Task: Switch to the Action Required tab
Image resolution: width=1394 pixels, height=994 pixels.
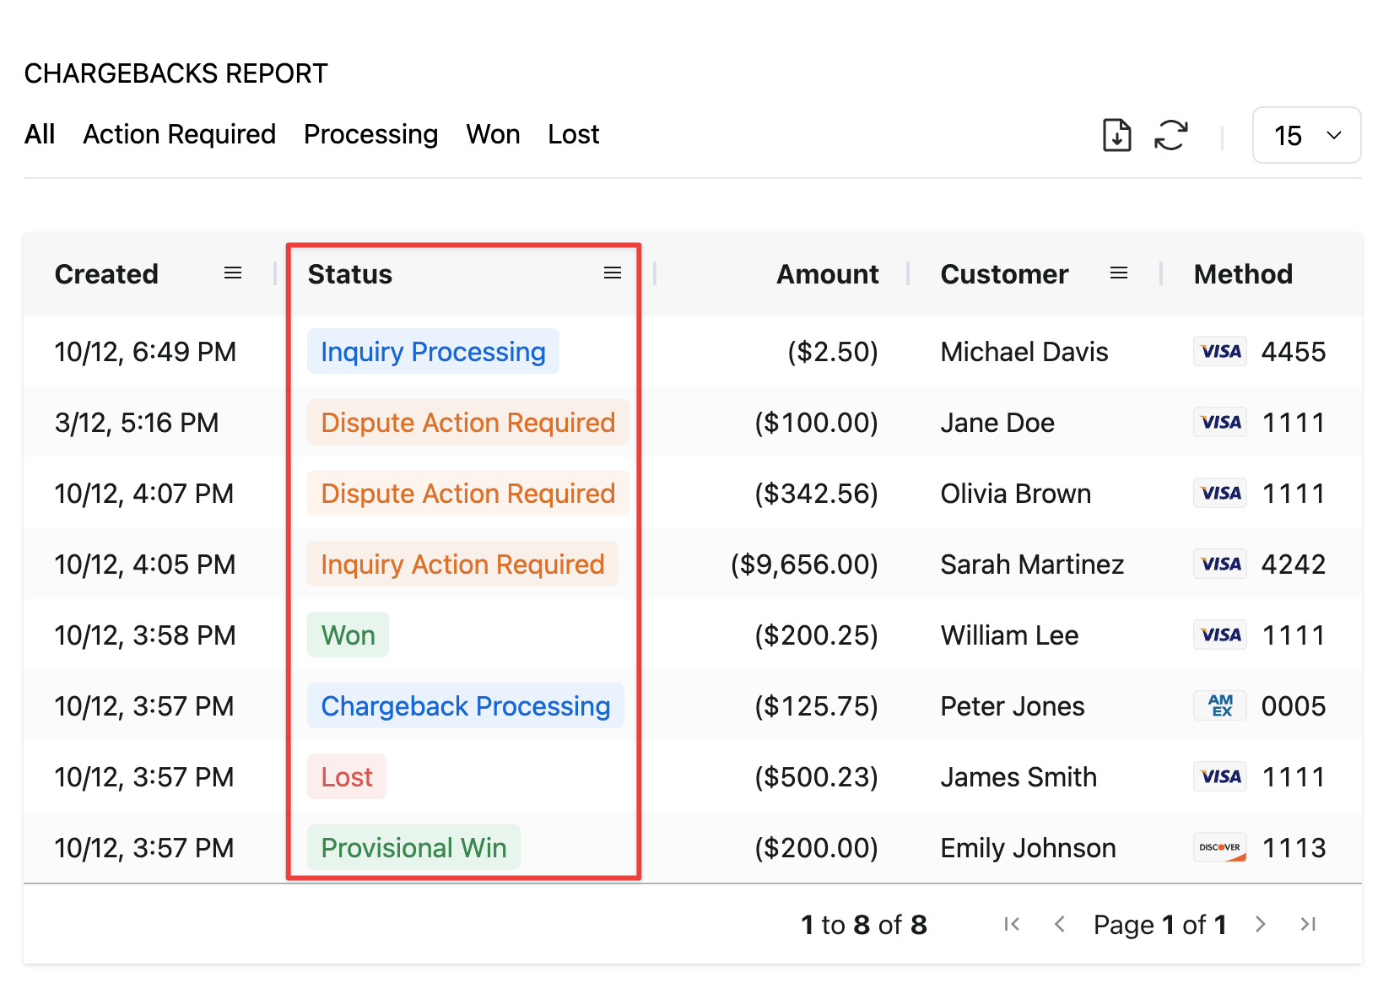Action: pyautogui.click(x=179, y=135)
